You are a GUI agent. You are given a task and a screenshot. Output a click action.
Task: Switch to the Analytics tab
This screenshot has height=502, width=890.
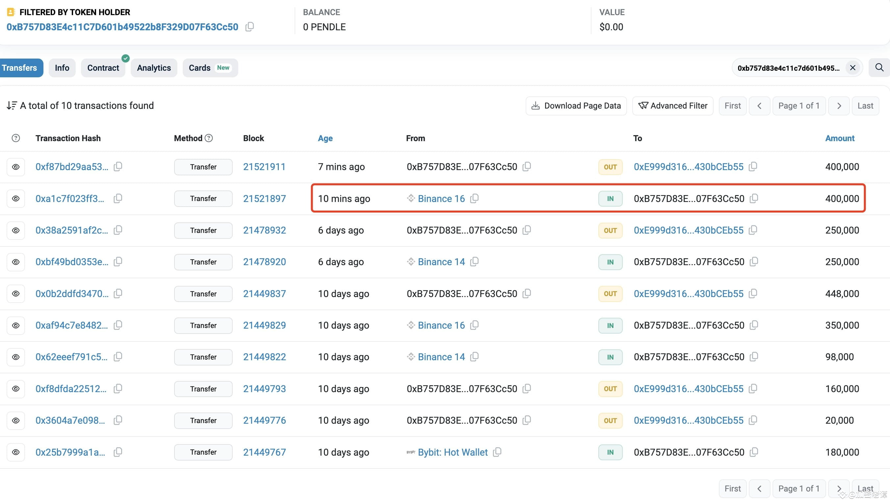coord(154,68)
